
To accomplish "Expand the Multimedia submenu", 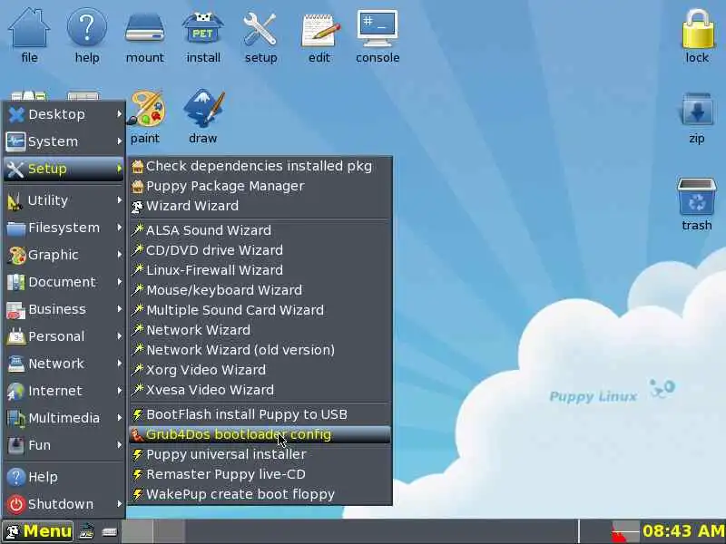I will click(x=64, y=418).
